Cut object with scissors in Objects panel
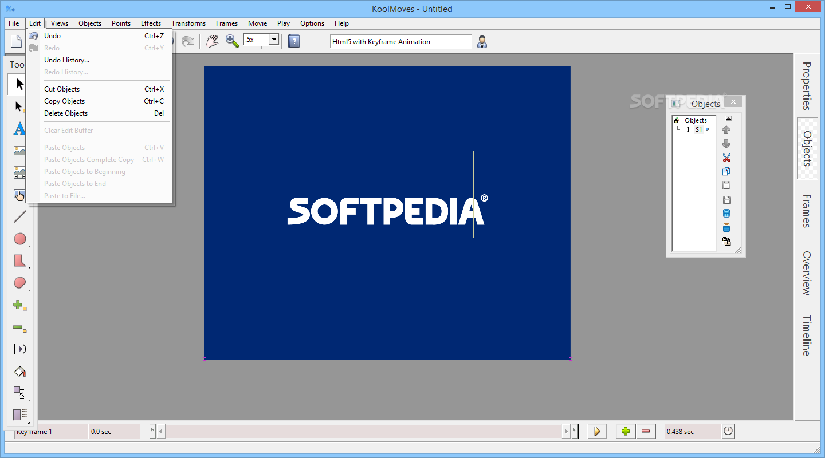The image size is (825, 458). [x=726, y=158]
